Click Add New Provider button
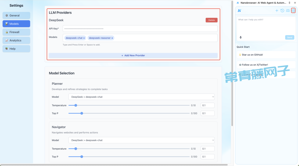The width and height of the screenshot is (299, 166). [133, 55]
